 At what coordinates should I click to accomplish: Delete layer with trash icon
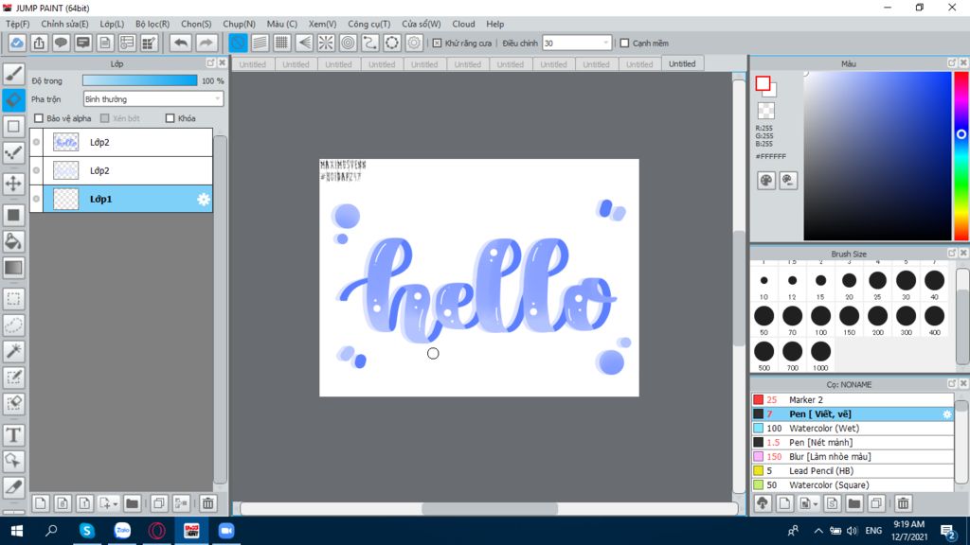208,503
